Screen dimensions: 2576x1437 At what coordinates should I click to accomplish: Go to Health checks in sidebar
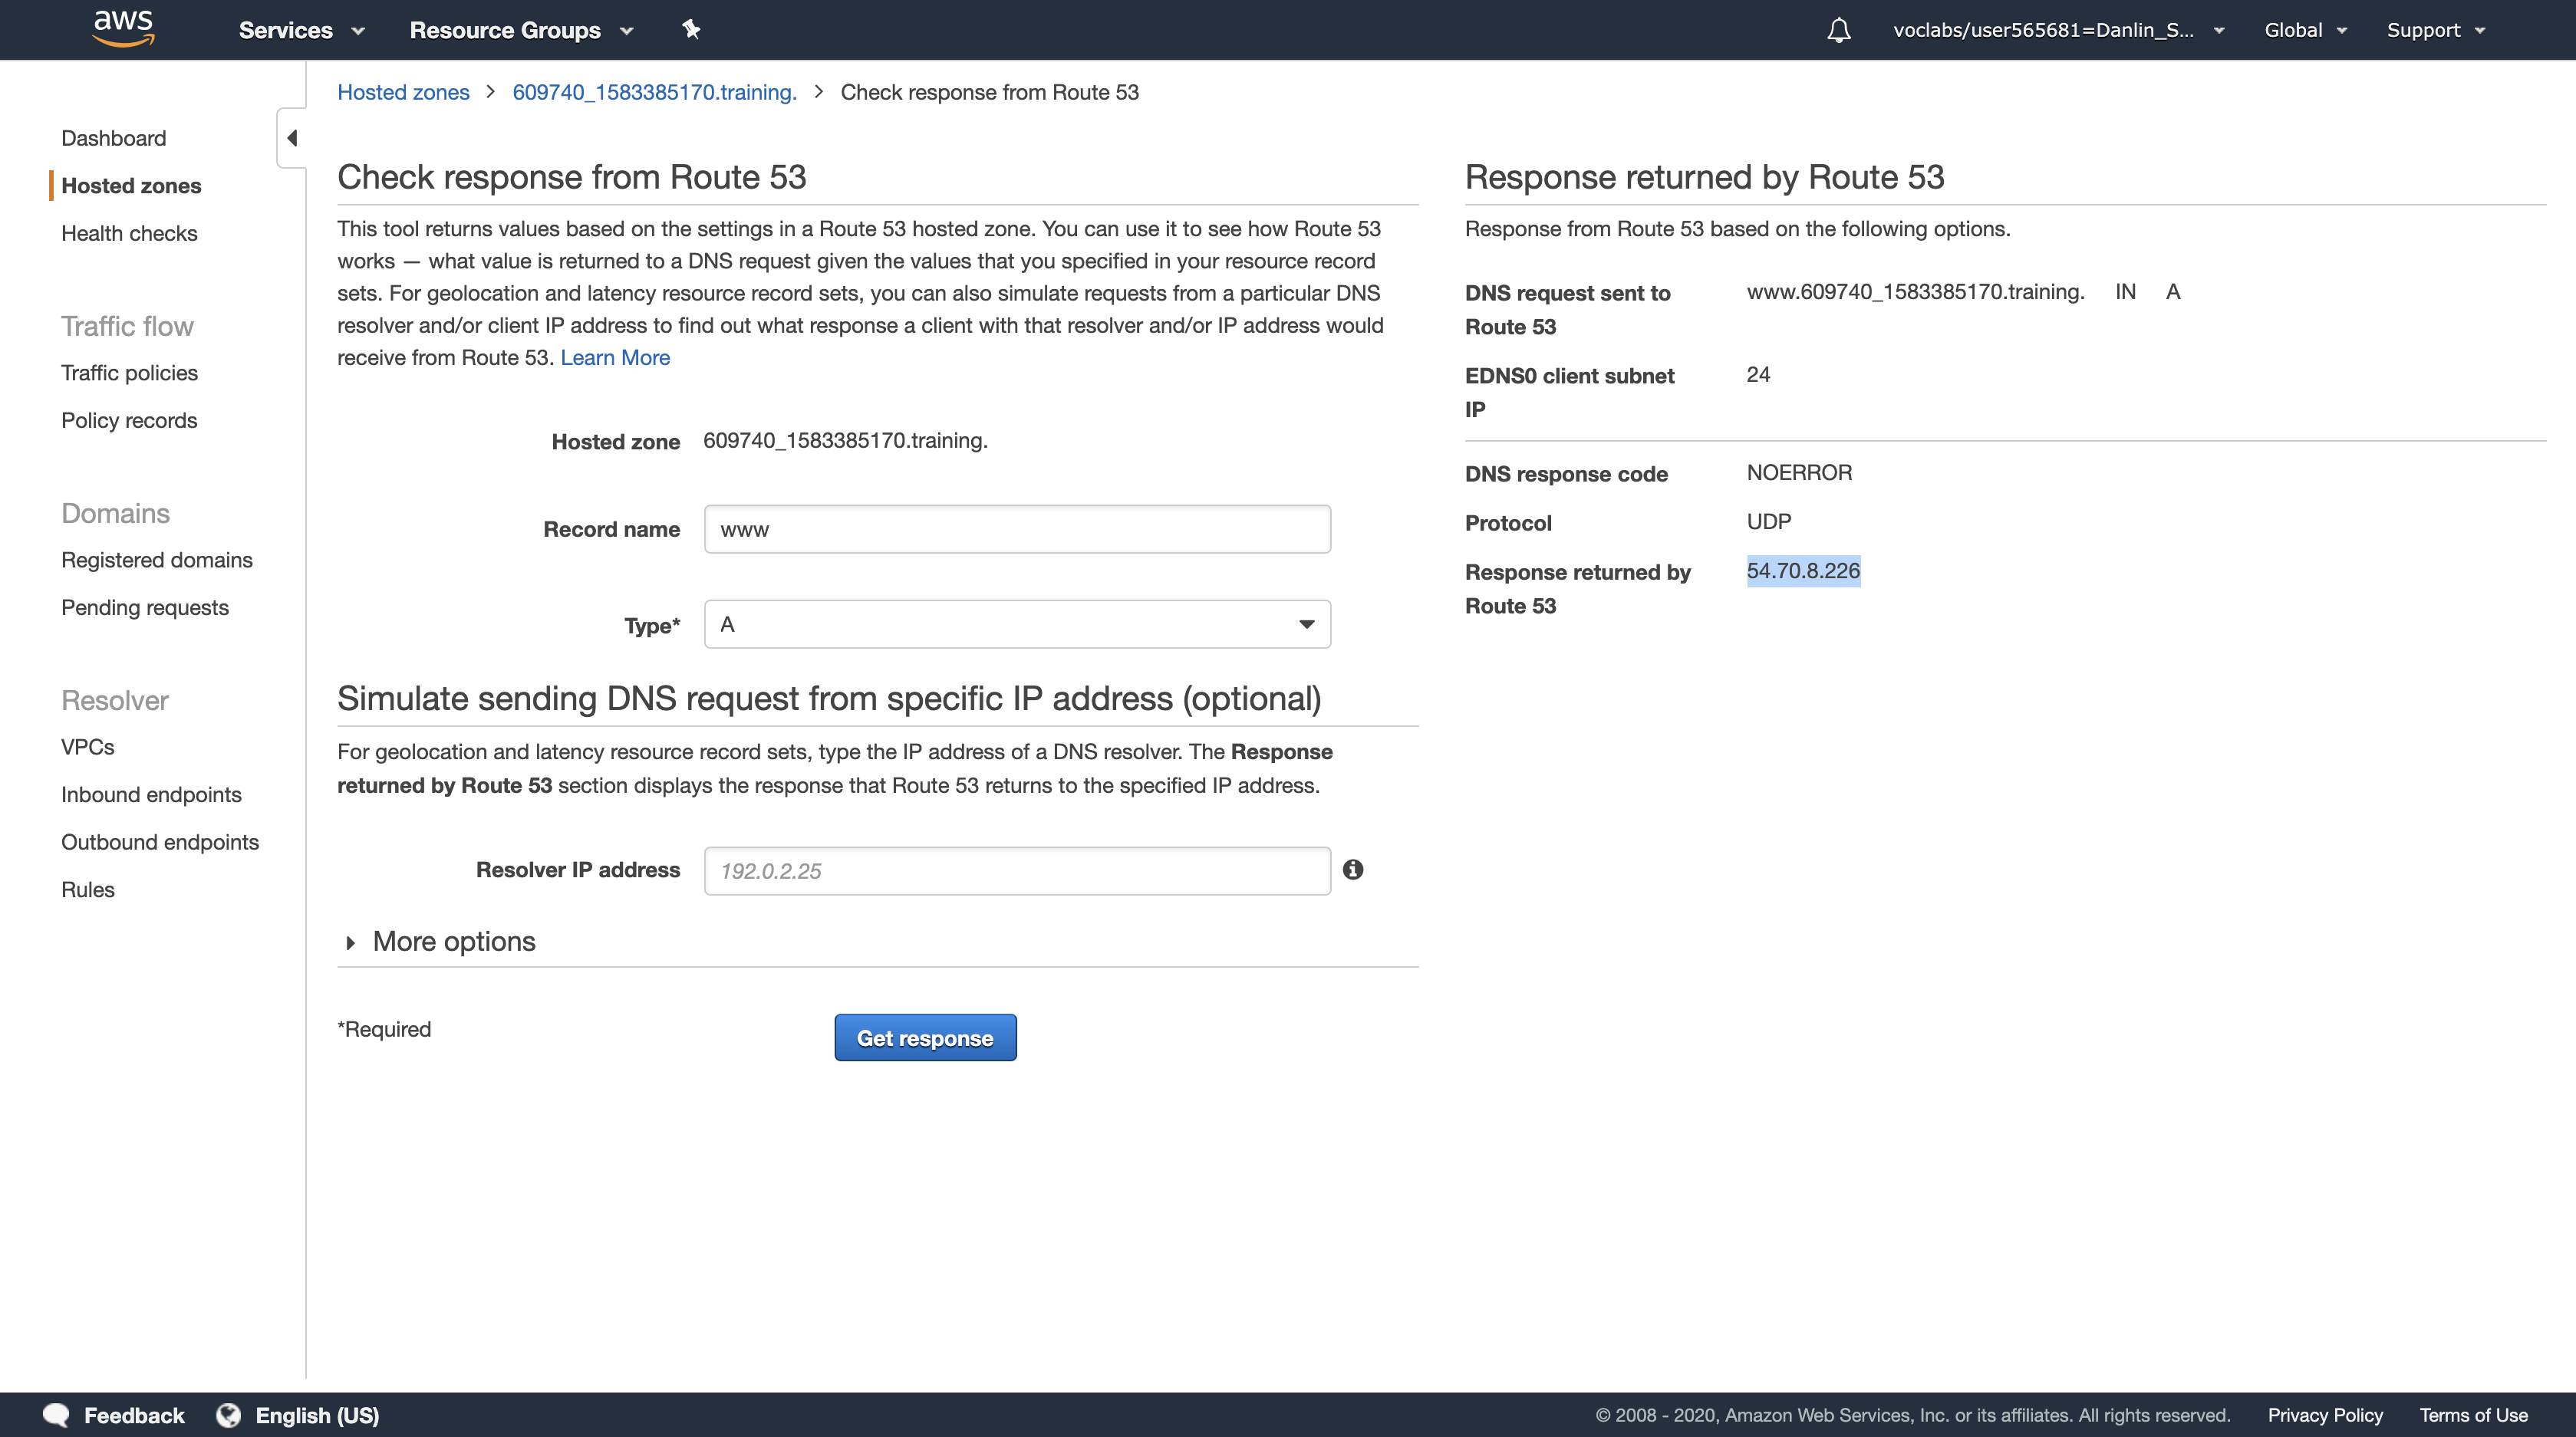click(129, 233)
